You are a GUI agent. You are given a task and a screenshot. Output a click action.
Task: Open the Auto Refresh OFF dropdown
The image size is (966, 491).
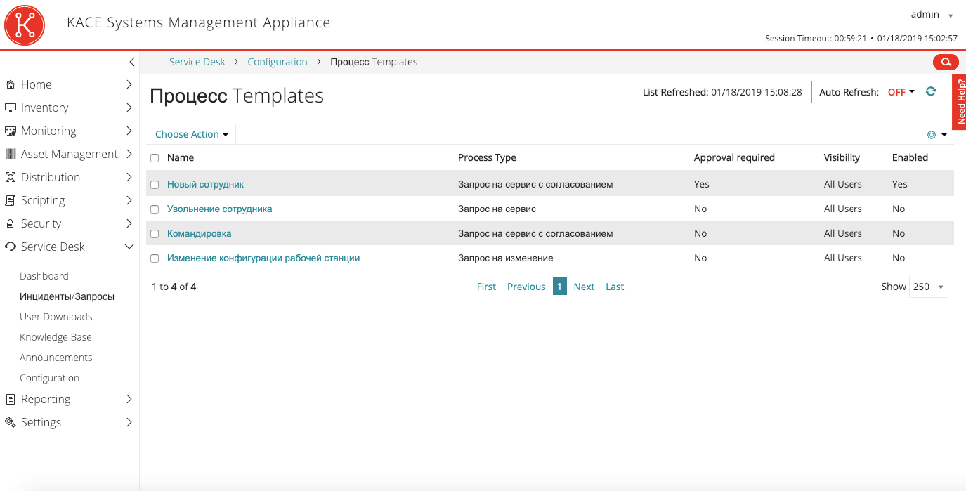point(901,92)
